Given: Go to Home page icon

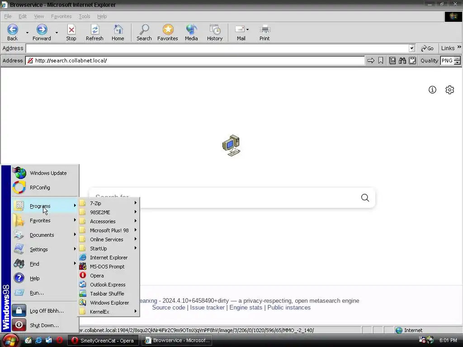Looking at the screenshot, I should pyautogui.click(x=118, y=33).
